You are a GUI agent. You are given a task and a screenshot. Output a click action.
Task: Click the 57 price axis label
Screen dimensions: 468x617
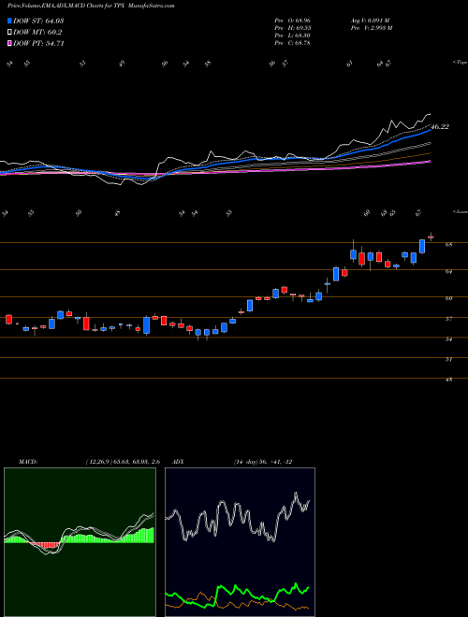coord(449,319)
